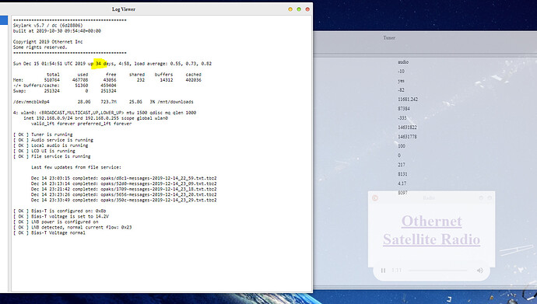Select the blue highlighted sidebar item
Screen dimensions: 537x304
(x=4, y=20)
